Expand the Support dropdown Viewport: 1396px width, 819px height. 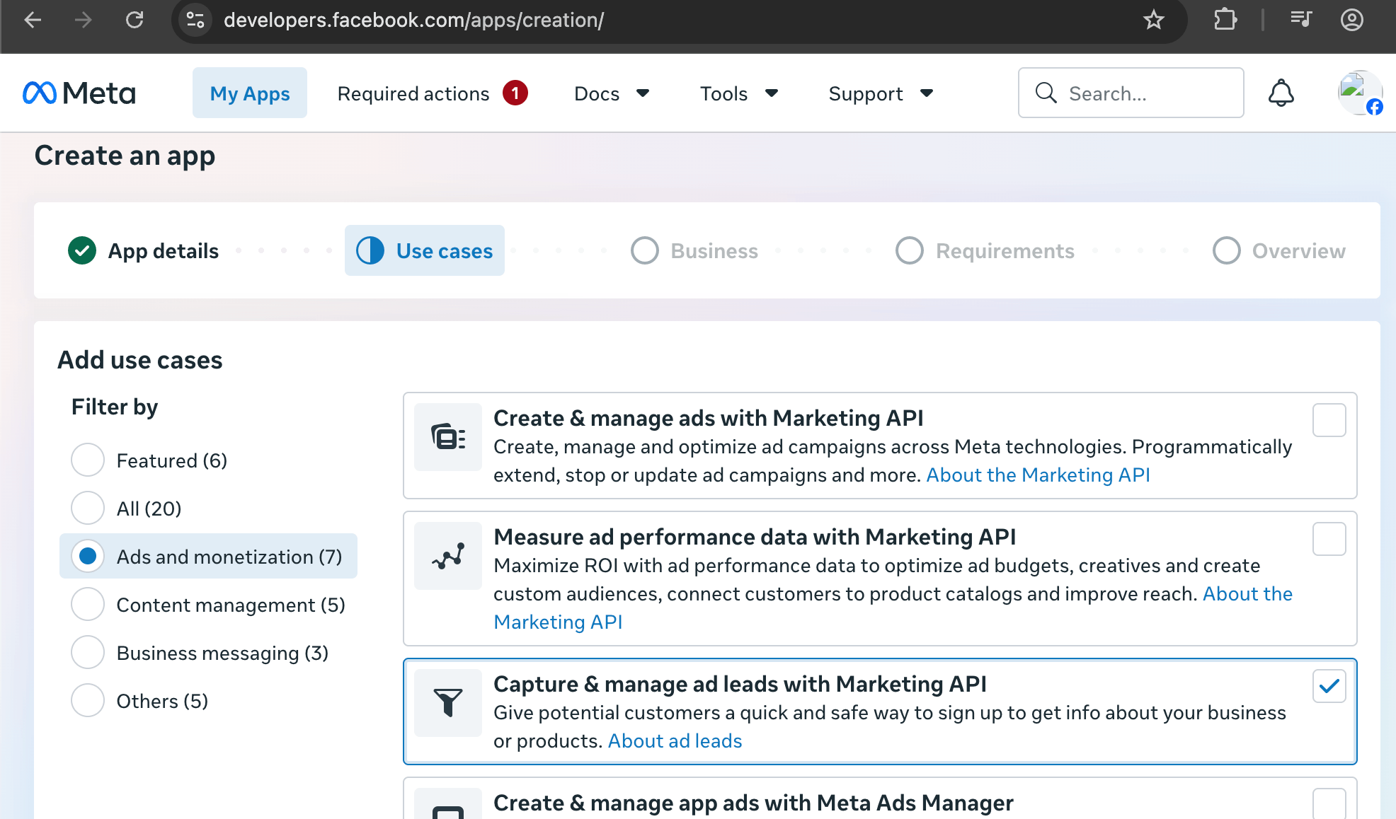(881, 93)
